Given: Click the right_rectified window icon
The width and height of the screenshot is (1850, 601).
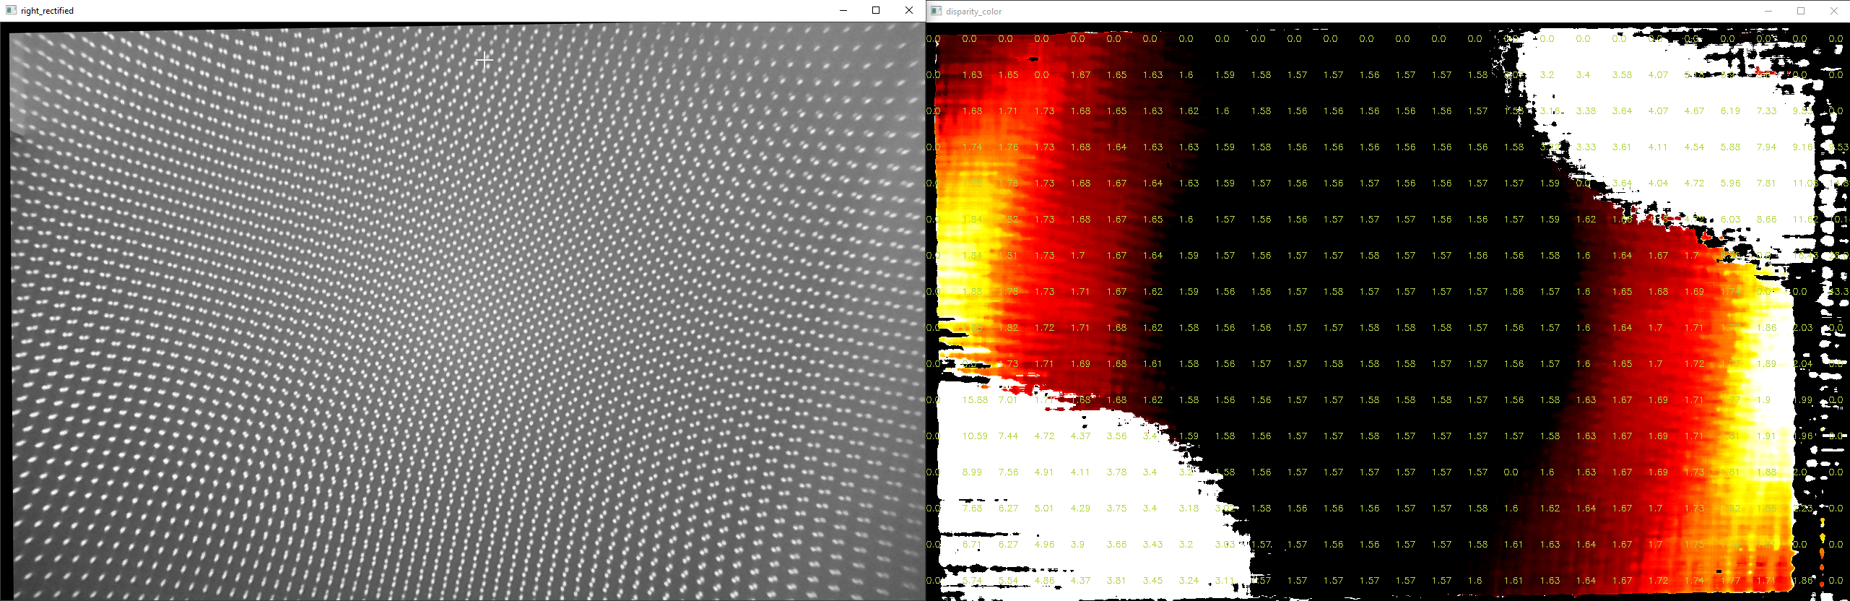Looking at the screenshot, I should 11,11.
